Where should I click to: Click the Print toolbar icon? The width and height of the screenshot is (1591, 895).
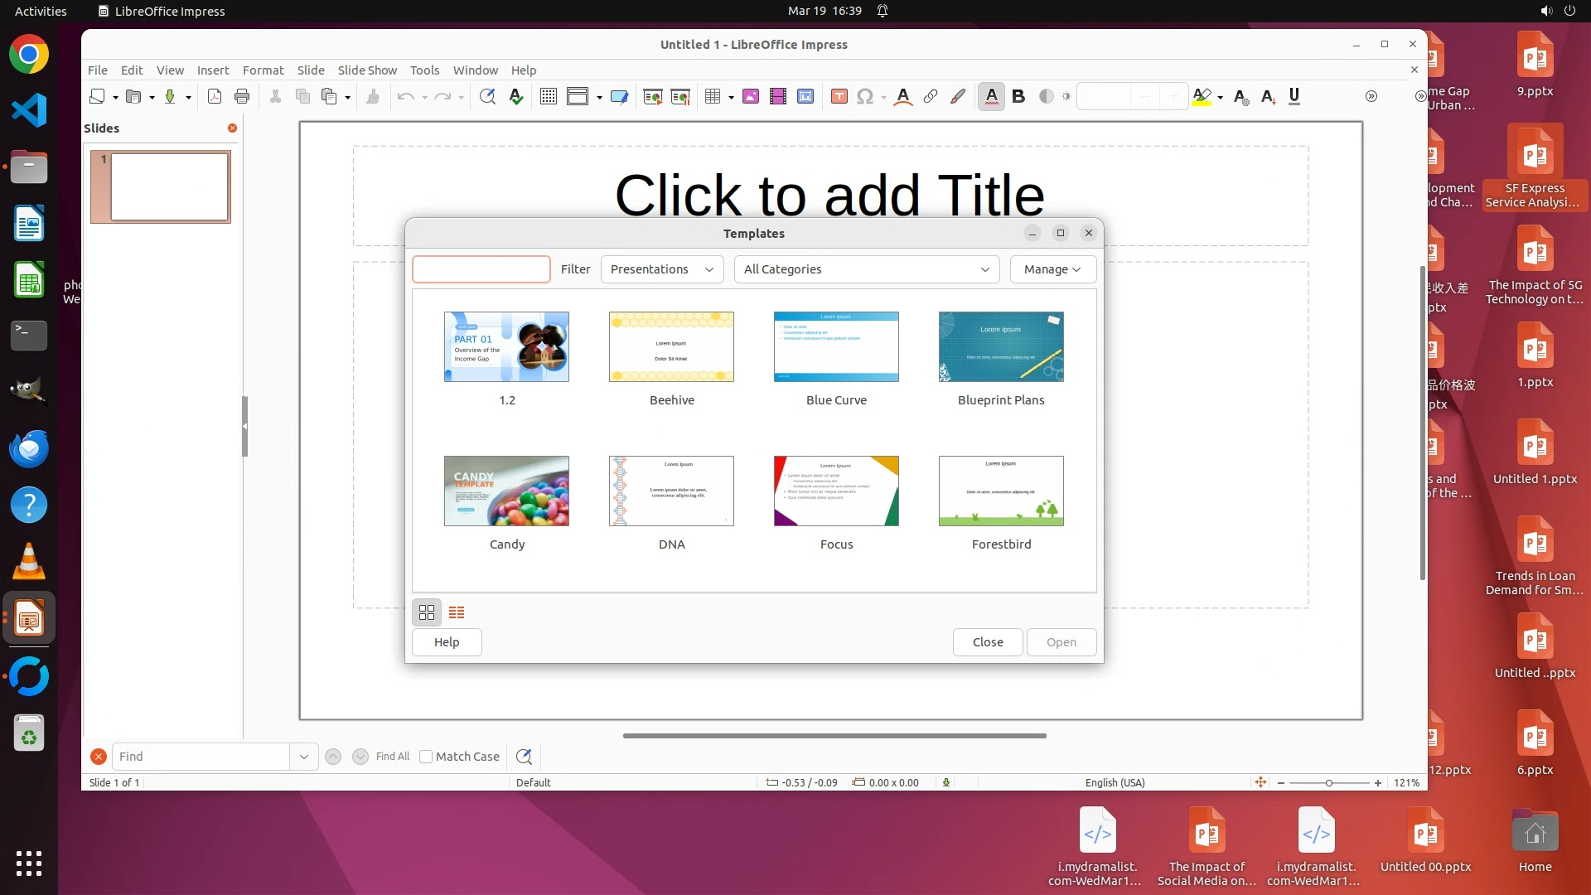click(242, 97)
